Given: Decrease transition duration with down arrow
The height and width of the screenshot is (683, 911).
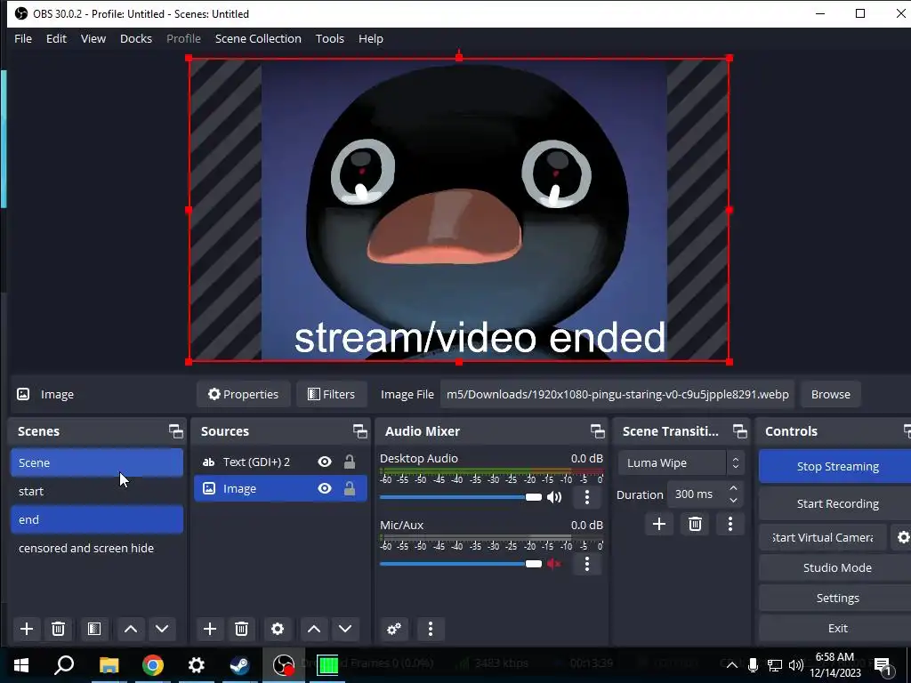Looking at the screenshot, I should (734, 501).
